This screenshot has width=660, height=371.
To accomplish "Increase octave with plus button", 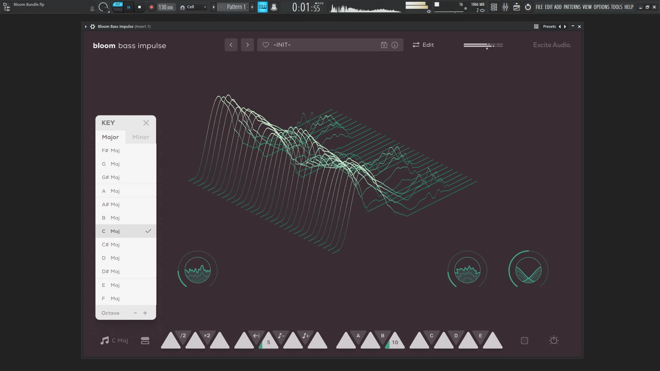I will 145,313.
